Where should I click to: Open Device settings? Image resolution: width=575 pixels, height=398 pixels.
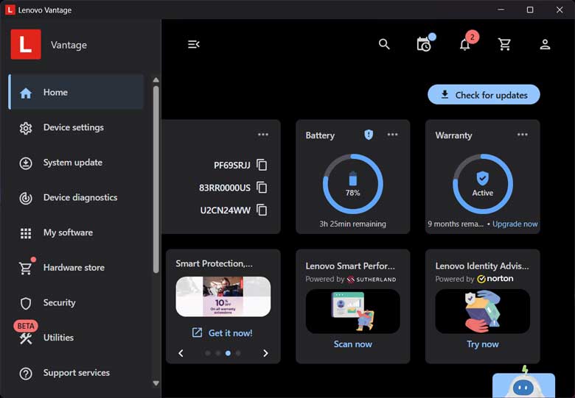coord(76,127)
